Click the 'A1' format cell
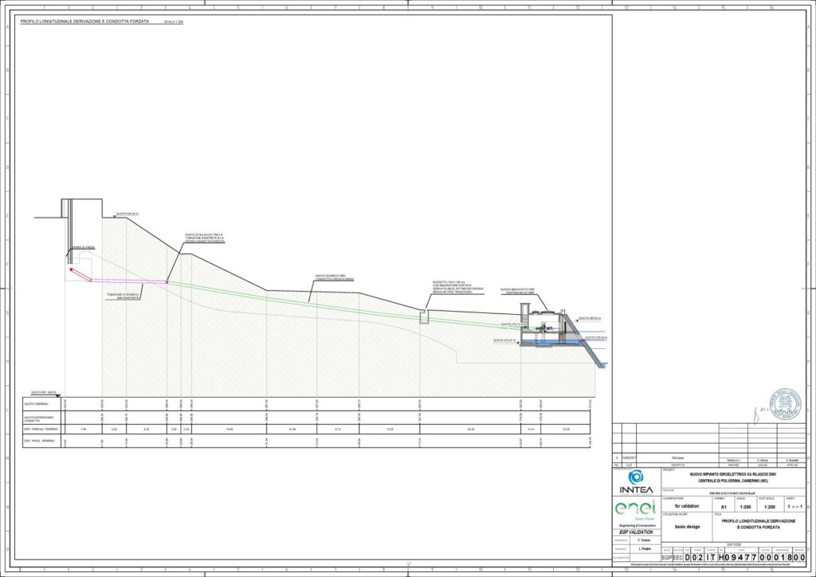 point(724,506)
